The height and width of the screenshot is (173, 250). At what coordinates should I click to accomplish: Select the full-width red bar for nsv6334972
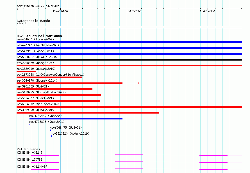(x=129, y=107)
